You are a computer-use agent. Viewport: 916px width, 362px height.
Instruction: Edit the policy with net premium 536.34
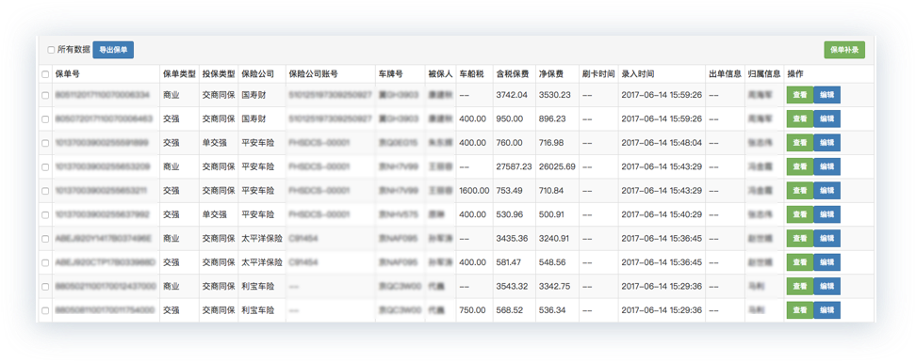click(826, 310)
